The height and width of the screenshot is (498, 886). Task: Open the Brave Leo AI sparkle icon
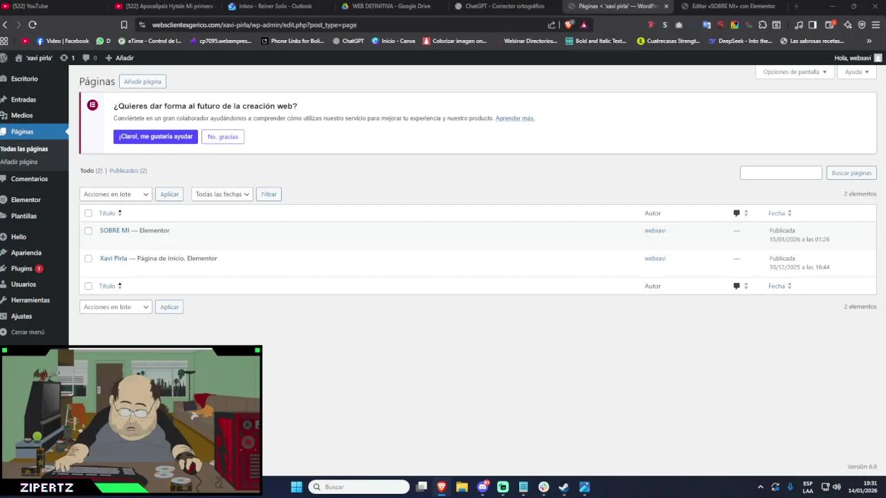(x=847, y=25)
